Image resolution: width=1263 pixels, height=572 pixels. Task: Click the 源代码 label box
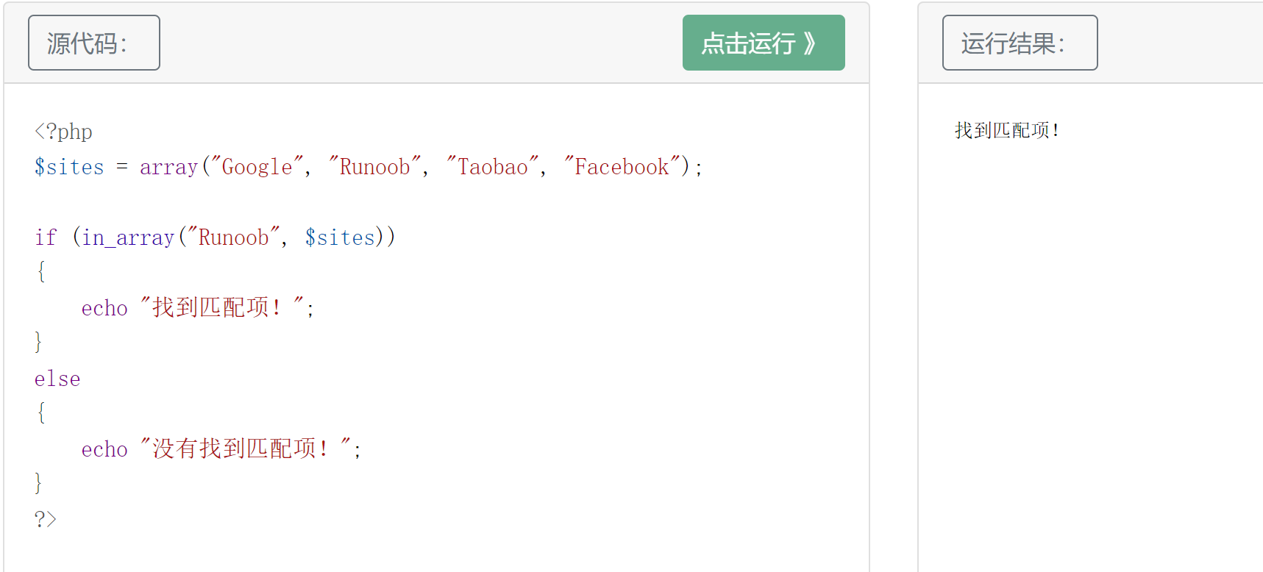point(94,43)
